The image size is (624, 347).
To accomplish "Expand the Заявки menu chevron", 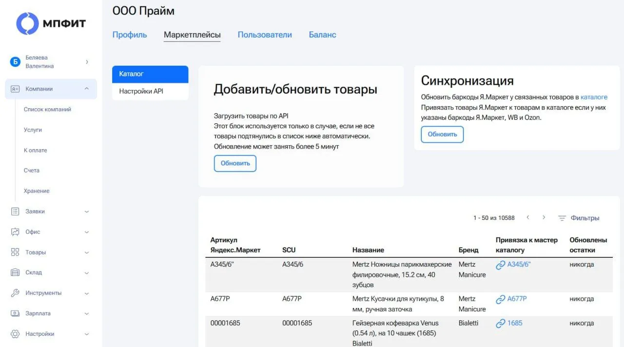I will (87, 212).
